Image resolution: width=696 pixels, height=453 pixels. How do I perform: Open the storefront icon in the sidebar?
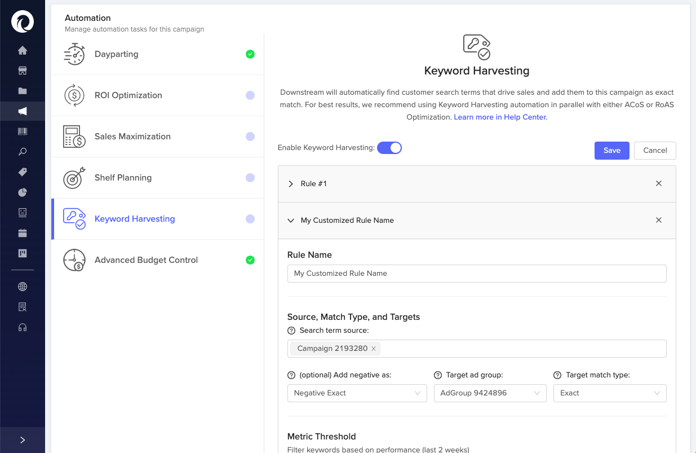tap(23, 71)
